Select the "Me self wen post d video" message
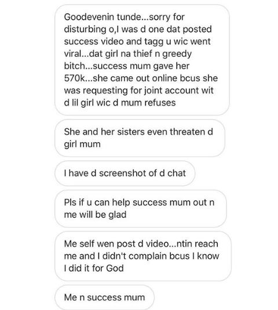 pyautogui.click(x=143, y=256)
